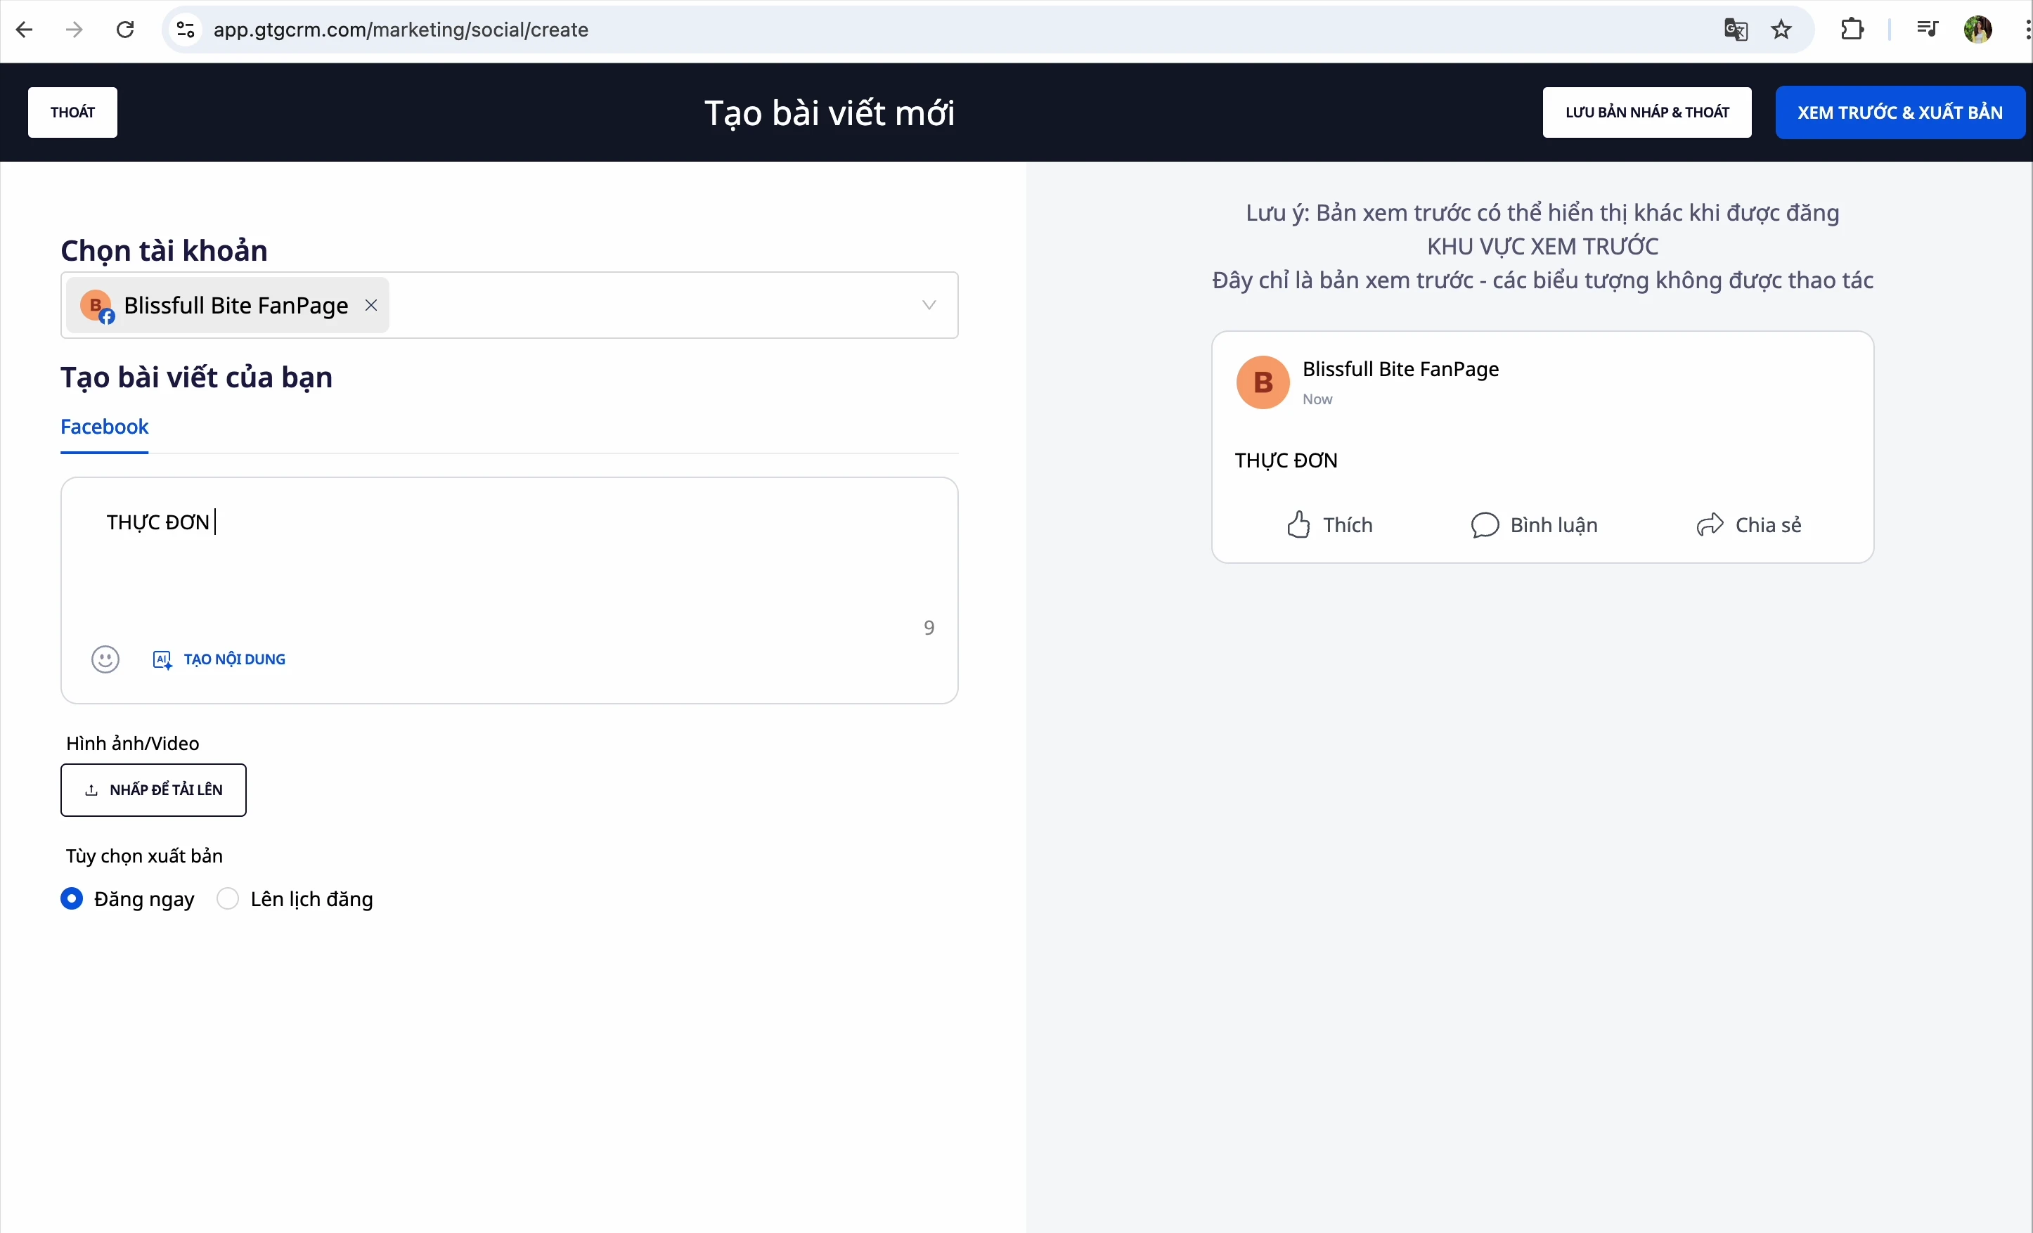Click the Bình luận comment icon in preview
Image resolution: width=2033 pixels, height=1233 pixels.
pyautogui.click(x=1483, y=524)
